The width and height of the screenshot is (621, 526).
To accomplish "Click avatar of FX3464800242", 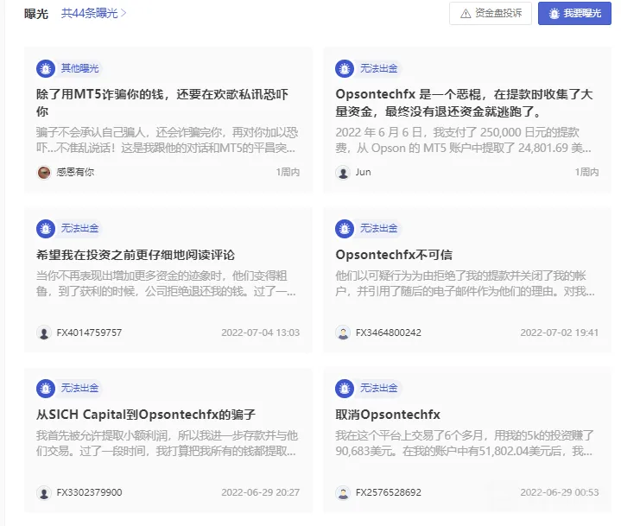I will tap(343, 333).
